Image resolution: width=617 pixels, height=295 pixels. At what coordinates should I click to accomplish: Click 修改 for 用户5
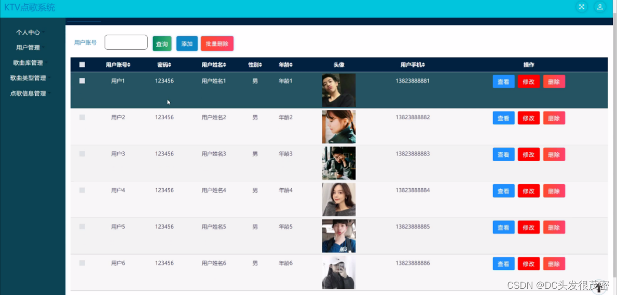click(528, 228)
